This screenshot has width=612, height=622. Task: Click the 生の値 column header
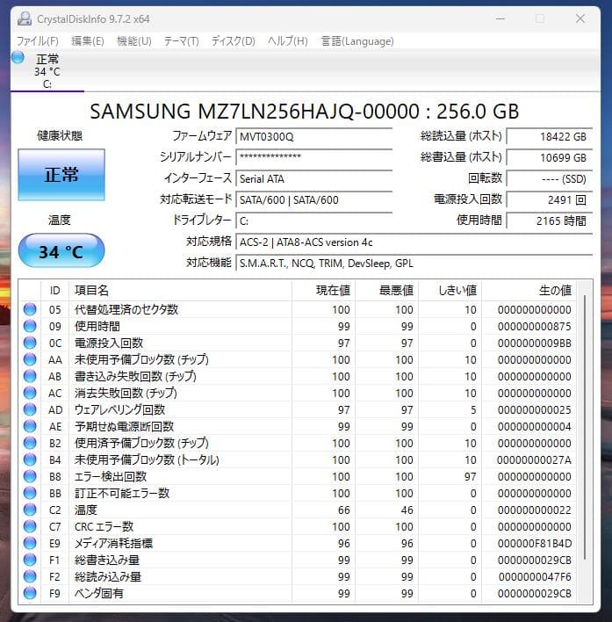click(529, 291)
